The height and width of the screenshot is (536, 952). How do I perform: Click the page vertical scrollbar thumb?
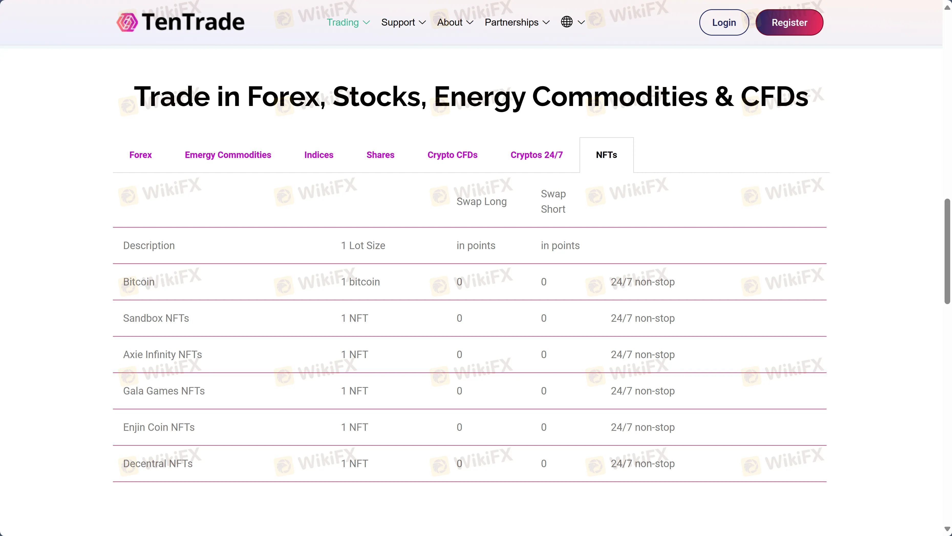point(947,251)
